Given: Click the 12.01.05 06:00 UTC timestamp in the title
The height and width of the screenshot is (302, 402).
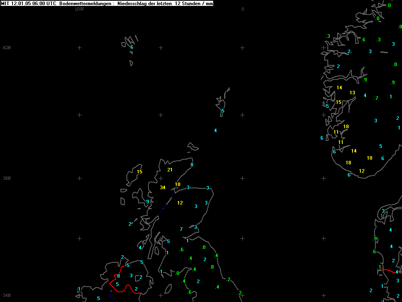Looking at the screenshot, I should pyautogui.click(x=34, y=3).
